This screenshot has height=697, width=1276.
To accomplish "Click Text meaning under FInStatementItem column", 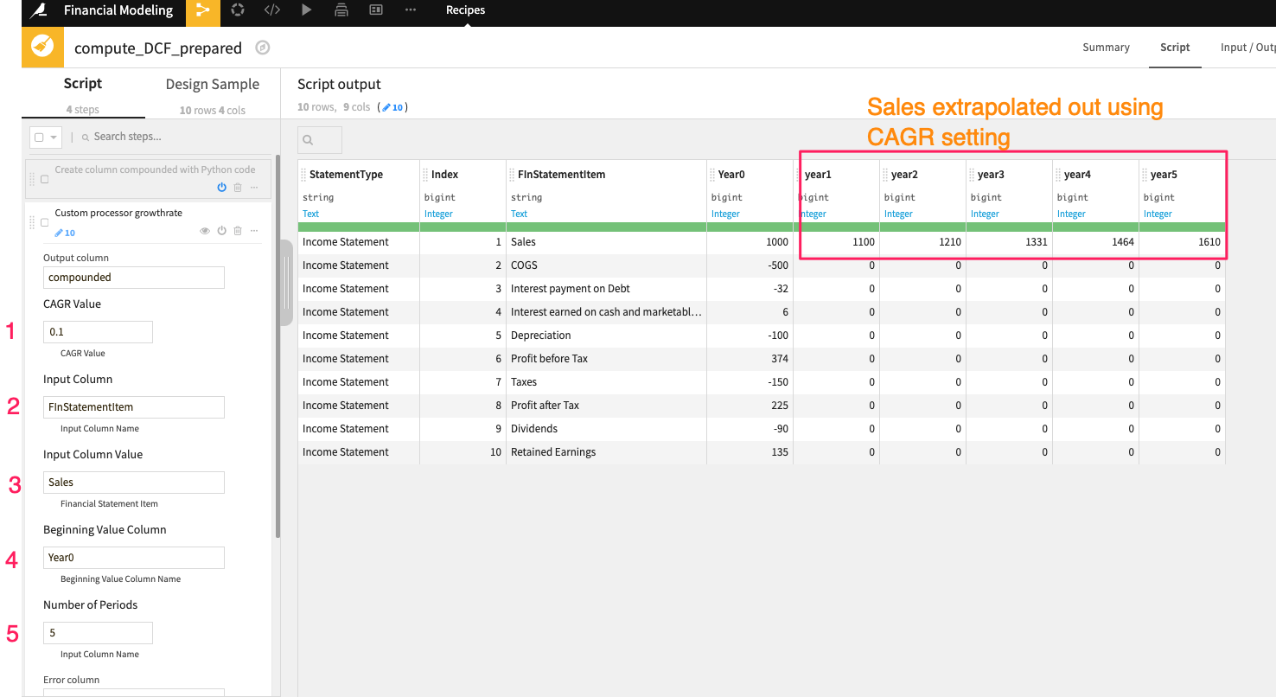I will click(519, 214).
